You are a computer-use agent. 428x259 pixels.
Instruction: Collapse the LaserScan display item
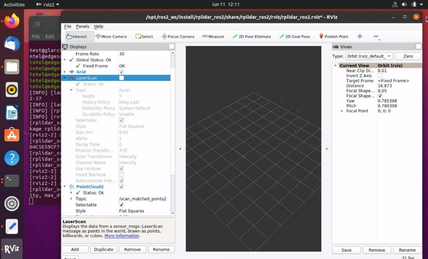65,78
